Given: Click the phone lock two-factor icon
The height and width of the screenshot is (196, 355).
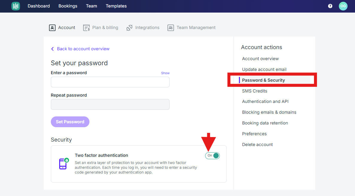Looking at the screenshot, I should pyautogui.click(x=63, y=164).
